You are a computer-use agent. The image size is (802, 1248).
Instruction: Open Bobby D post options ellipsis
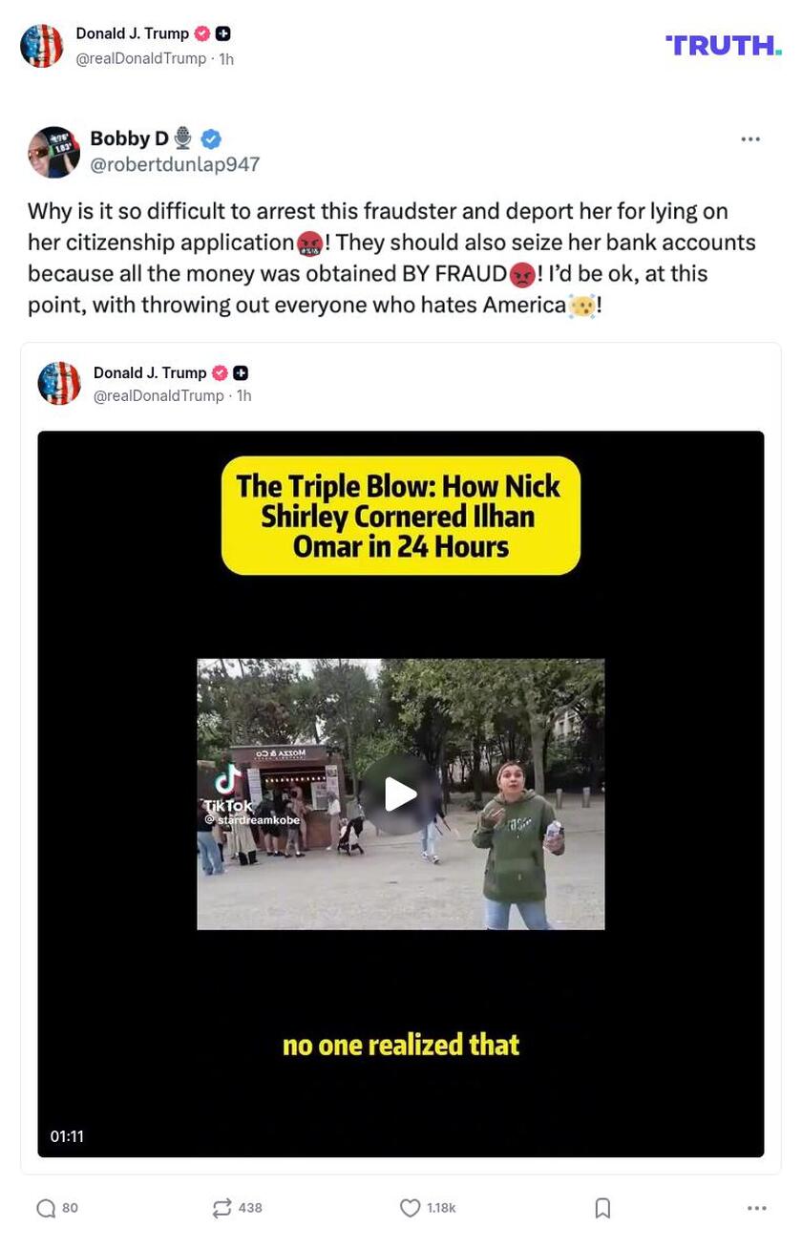pyautogui.click(x=750, y=138)
